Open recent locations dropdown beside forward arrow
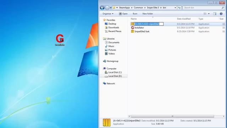The image size is (227, 128). (111, 8)
